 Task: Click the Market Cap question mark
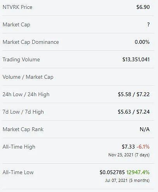pyautogui.click(x=148, y=24)
